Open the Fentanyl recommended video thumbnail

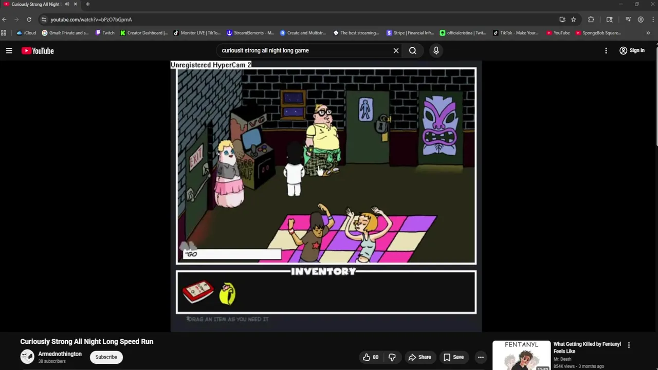(521, 355)
